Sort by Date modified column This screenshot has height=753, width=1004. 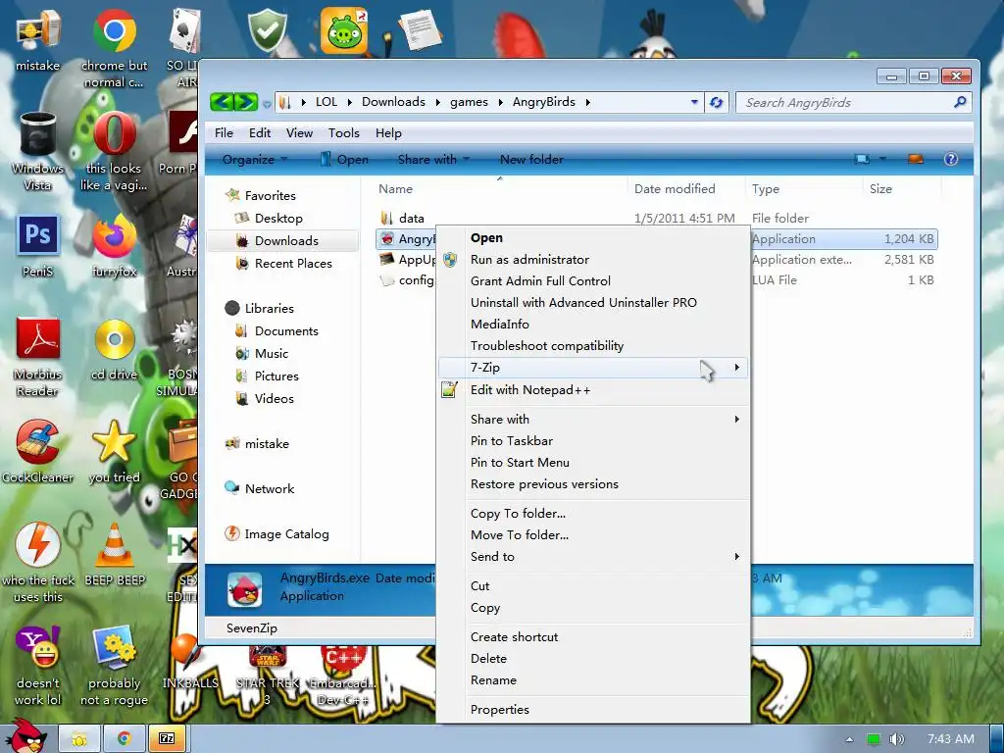pos(675,189)
